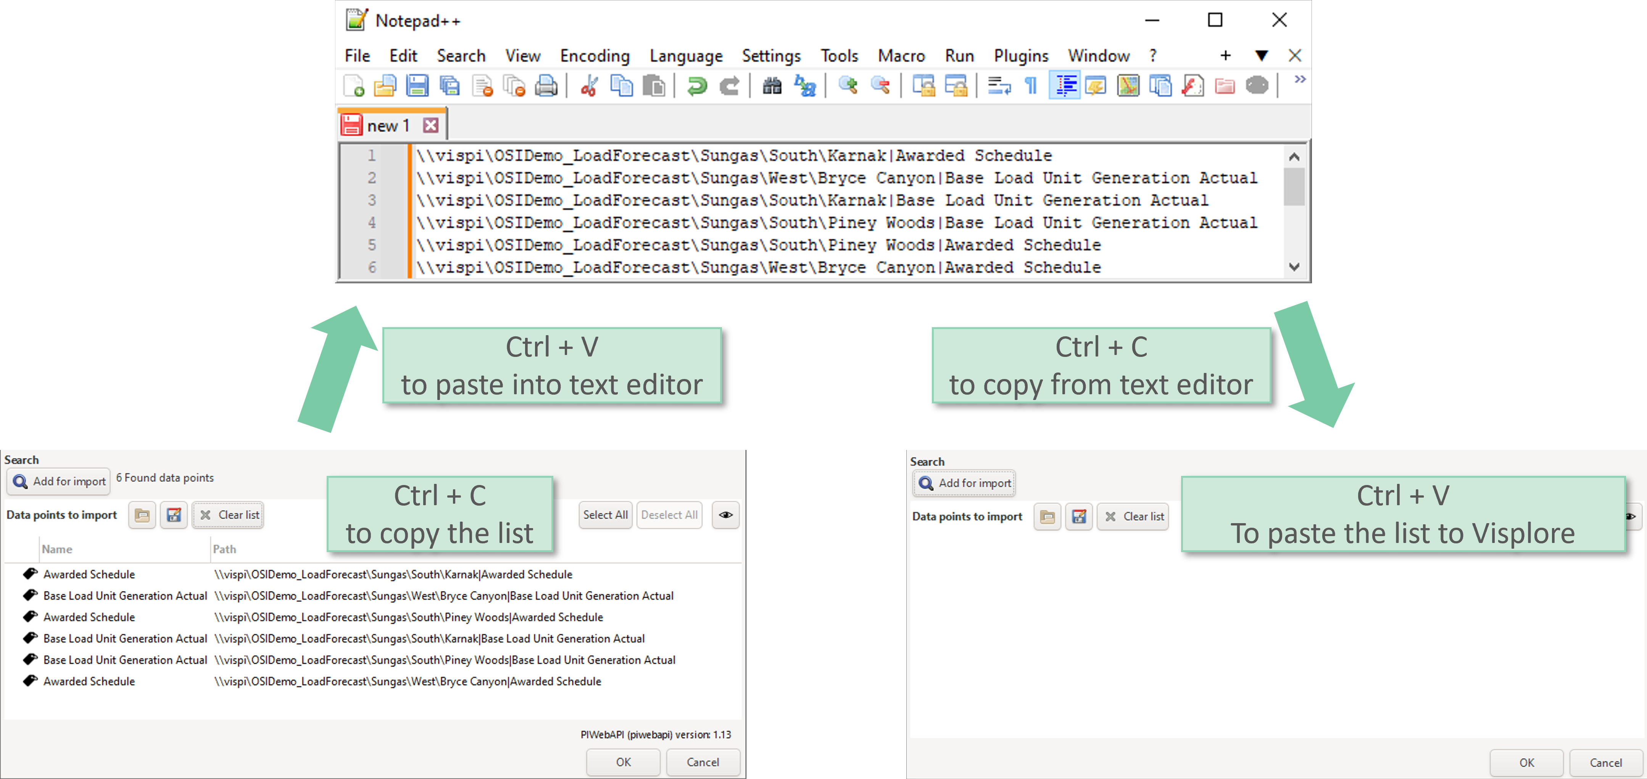1647x779 pixels.
Task: Close the new 1 tab
Action: [x=431, y=125]
